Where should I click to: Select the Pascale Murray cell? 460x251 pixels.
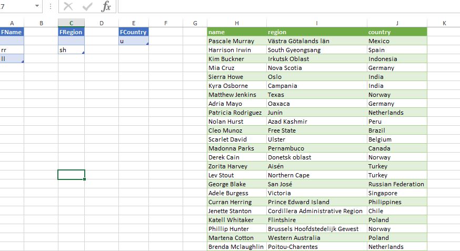[237, 41]
